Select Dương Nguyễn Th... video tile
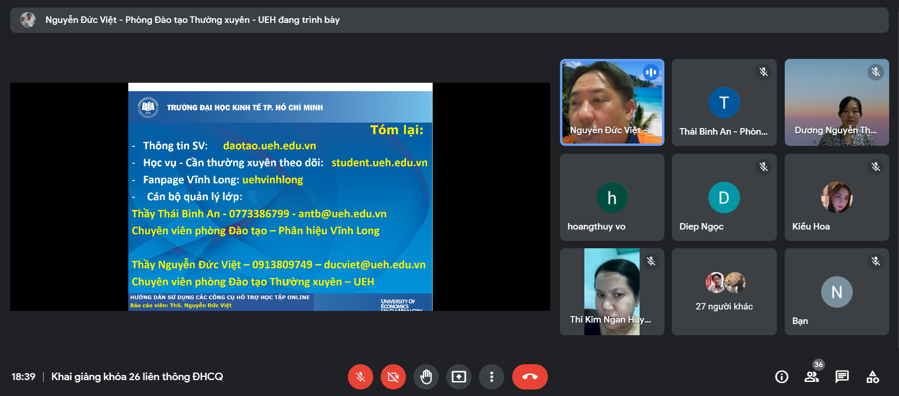899x396 pixels. tap(837, 102)
